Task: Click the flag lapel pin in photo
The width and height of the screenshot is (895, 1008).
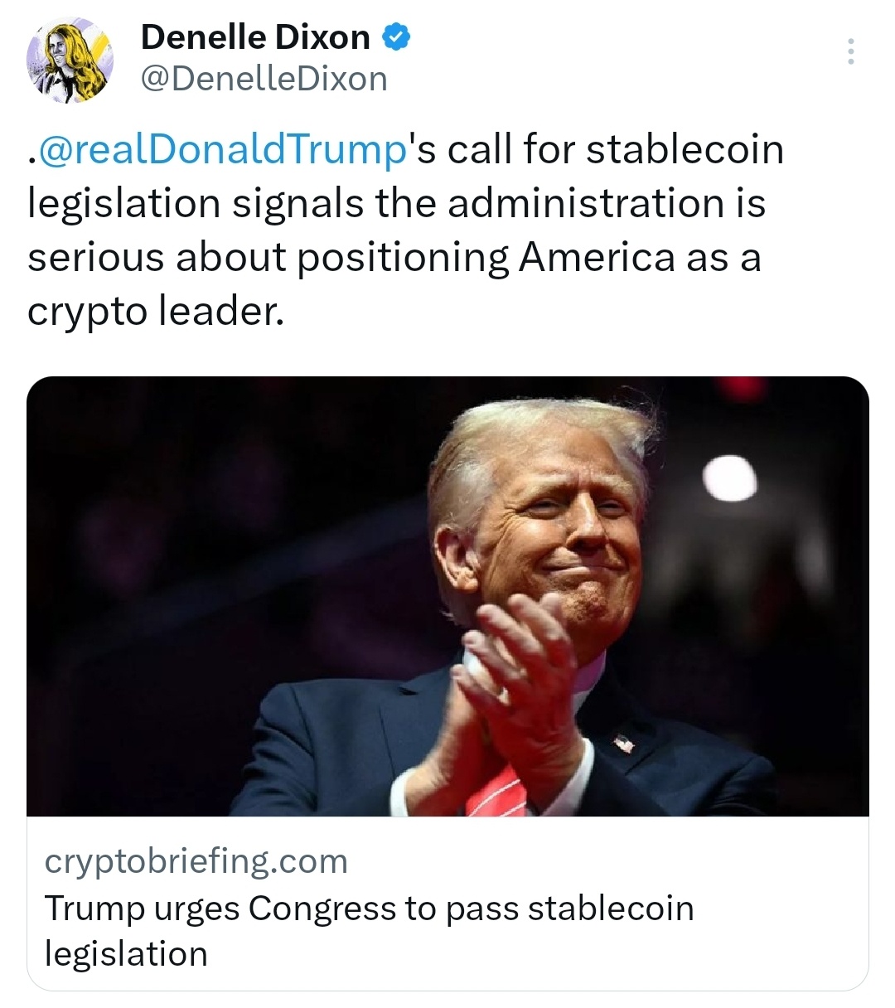Action: tap(623, 743)
